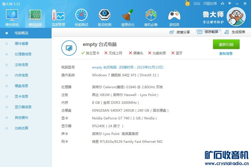Select 硬件健康 in the sidebar

point(21,44)
